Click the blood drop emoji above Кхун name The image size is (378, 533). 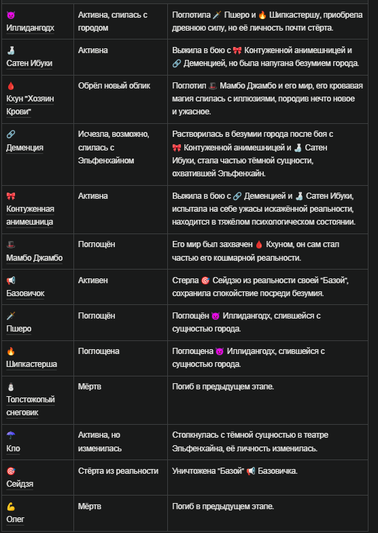click(x=11, y=86)
